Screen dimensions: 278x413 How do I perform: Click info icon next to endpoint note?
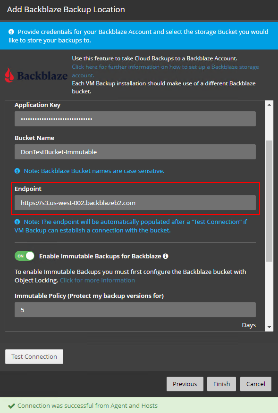(x=17, y=222)
